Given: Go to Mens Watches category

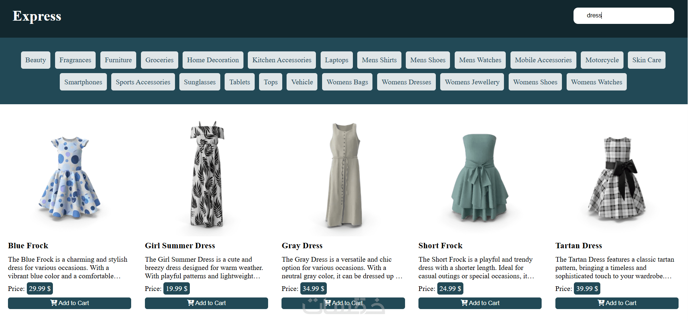Looking at the screenshot, I should 480,60.
